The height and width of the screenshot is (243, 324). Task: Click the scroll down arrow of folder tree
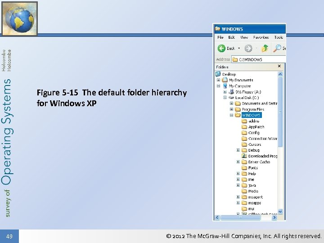tap(280, 211)
